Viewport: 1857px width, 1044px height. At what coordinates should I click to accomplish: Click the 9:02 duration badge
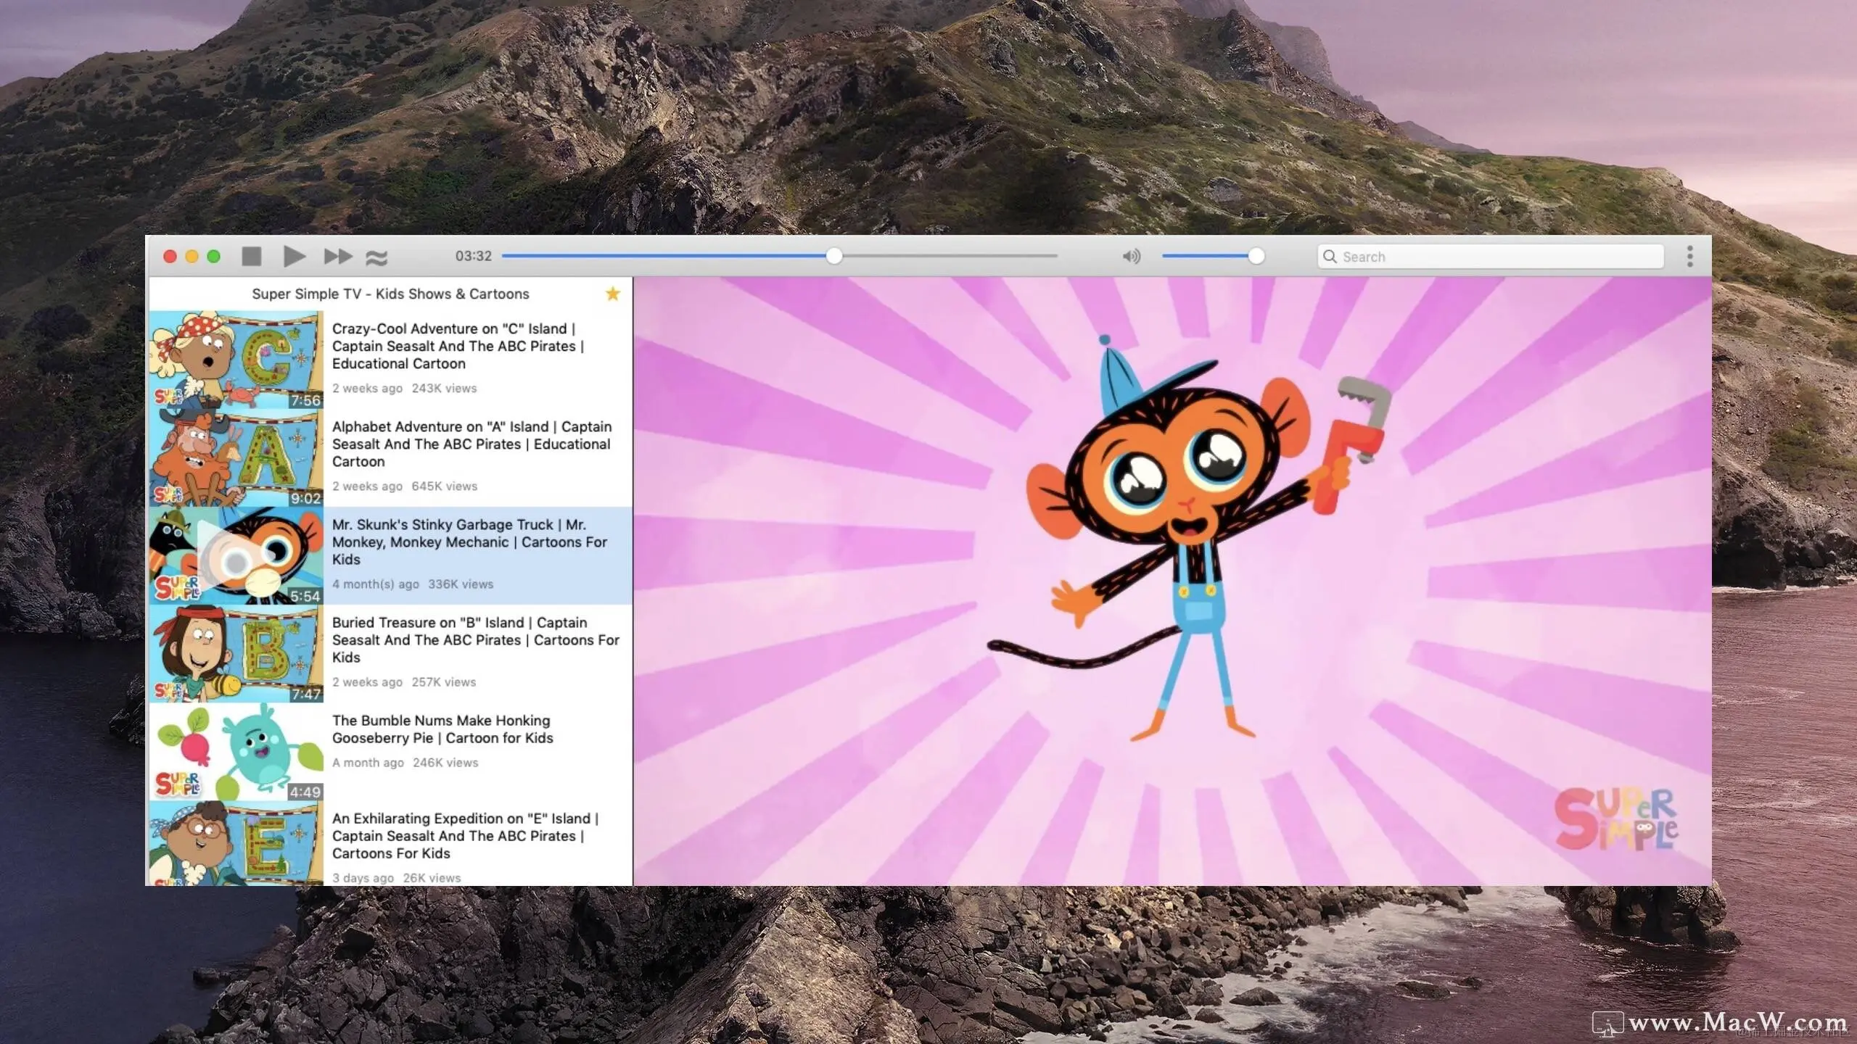point(305,498)
